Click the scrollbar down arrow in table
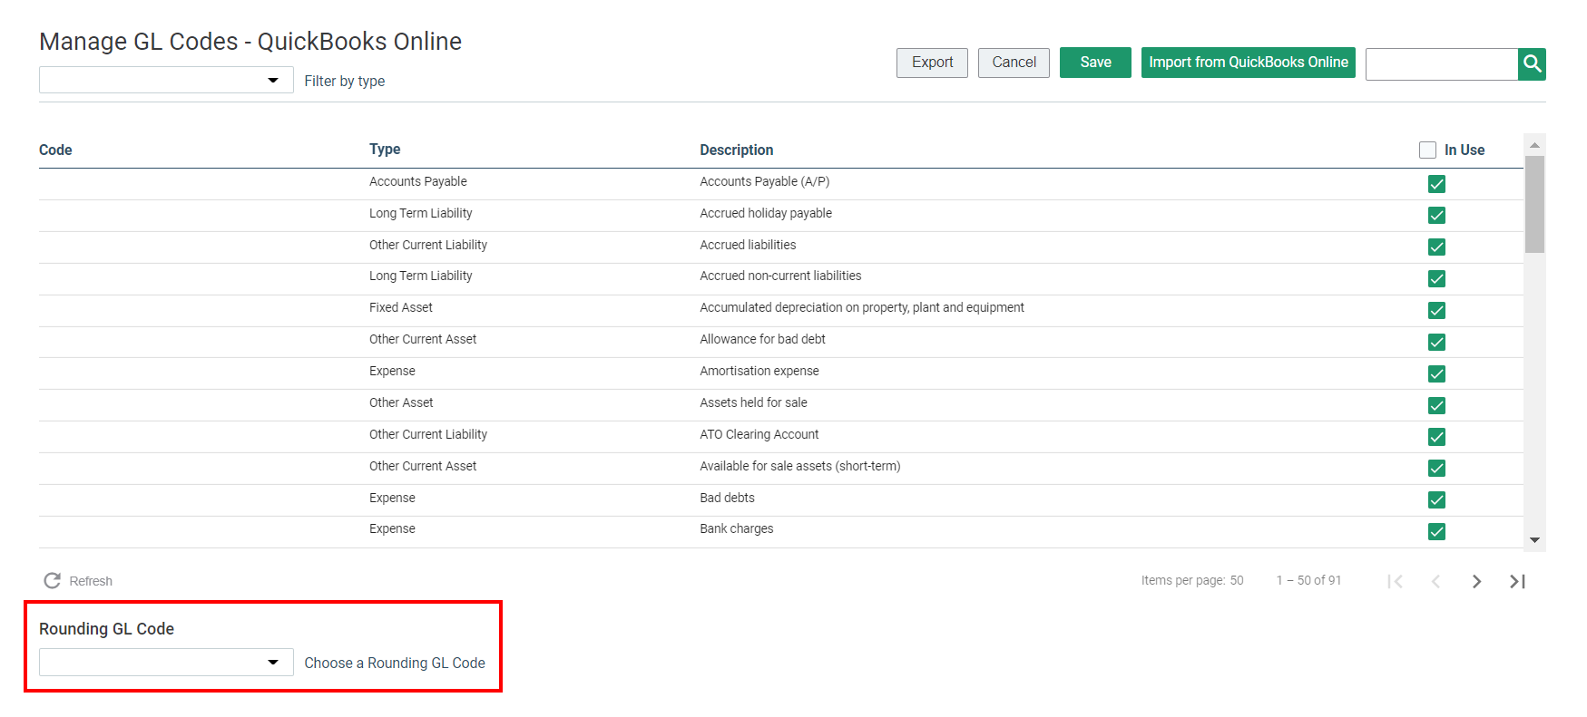The image size is (1587, 717). (1534, 540)
